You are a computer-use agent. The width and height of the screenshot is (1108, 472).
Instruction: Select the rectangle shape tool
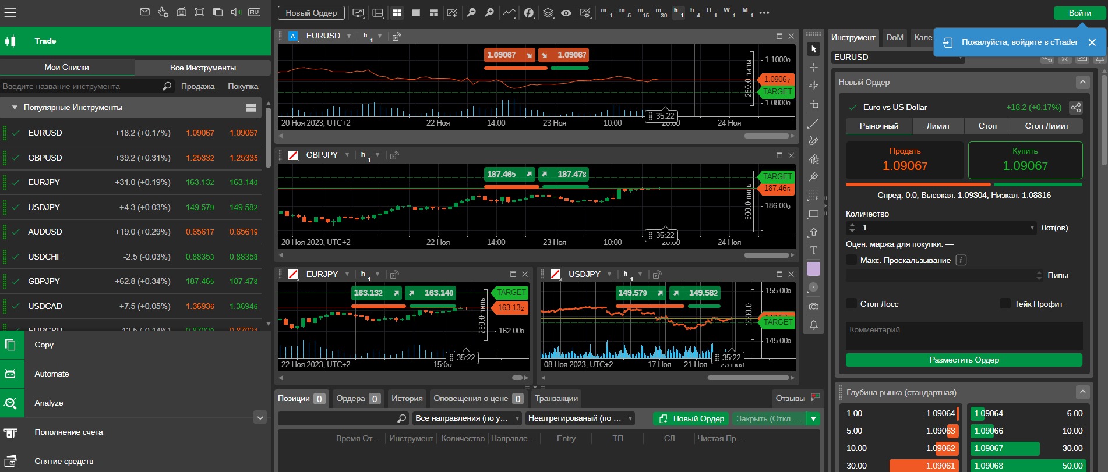pos(814,214)
